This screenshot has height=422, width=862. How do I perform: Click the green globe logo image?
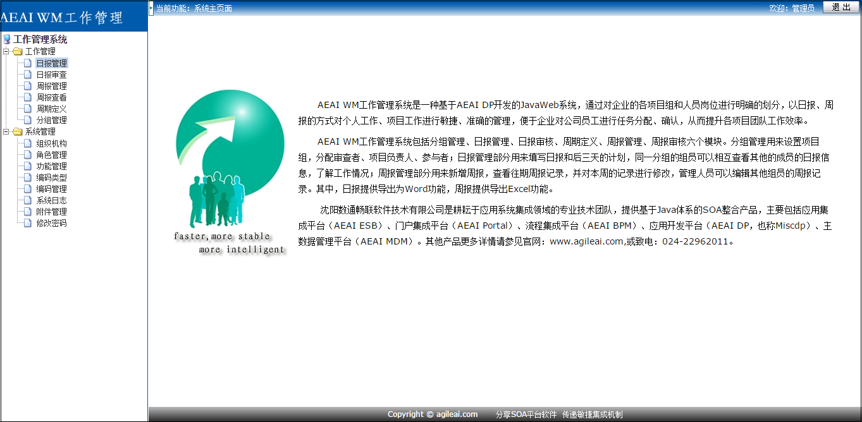click(230, 158)
